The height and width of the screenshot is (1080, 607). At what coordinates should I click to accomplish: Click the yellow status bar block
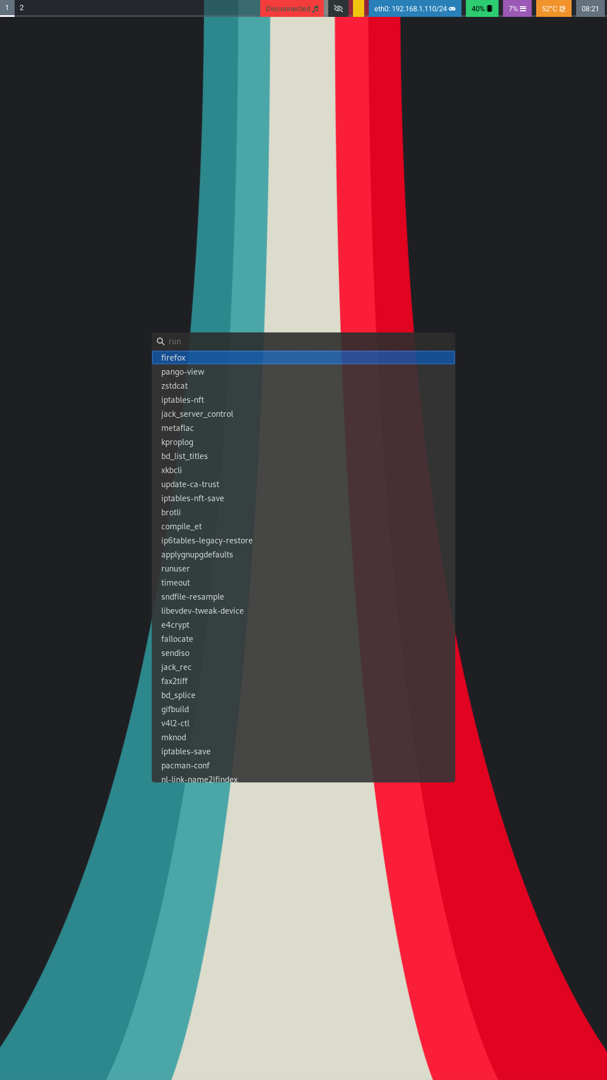click(x=359, y=8)
